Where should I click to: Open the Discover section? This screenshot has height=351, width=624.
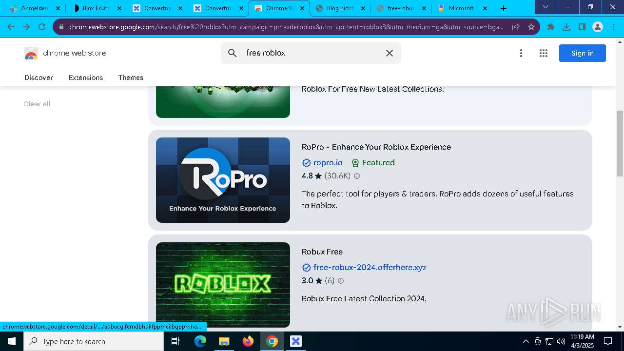[39, 78]
